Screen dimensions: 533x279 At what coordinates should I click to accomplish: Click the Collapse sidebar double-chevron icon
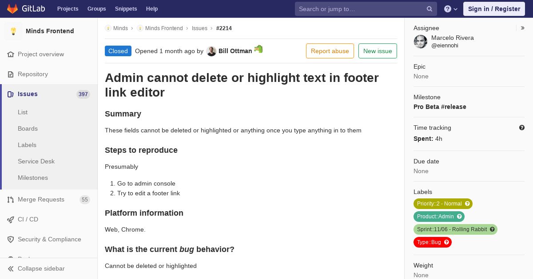click(11, 268)
